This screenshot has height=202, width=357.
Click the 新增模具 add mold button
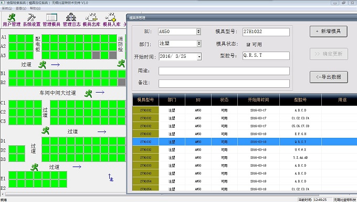coord(328,31)
